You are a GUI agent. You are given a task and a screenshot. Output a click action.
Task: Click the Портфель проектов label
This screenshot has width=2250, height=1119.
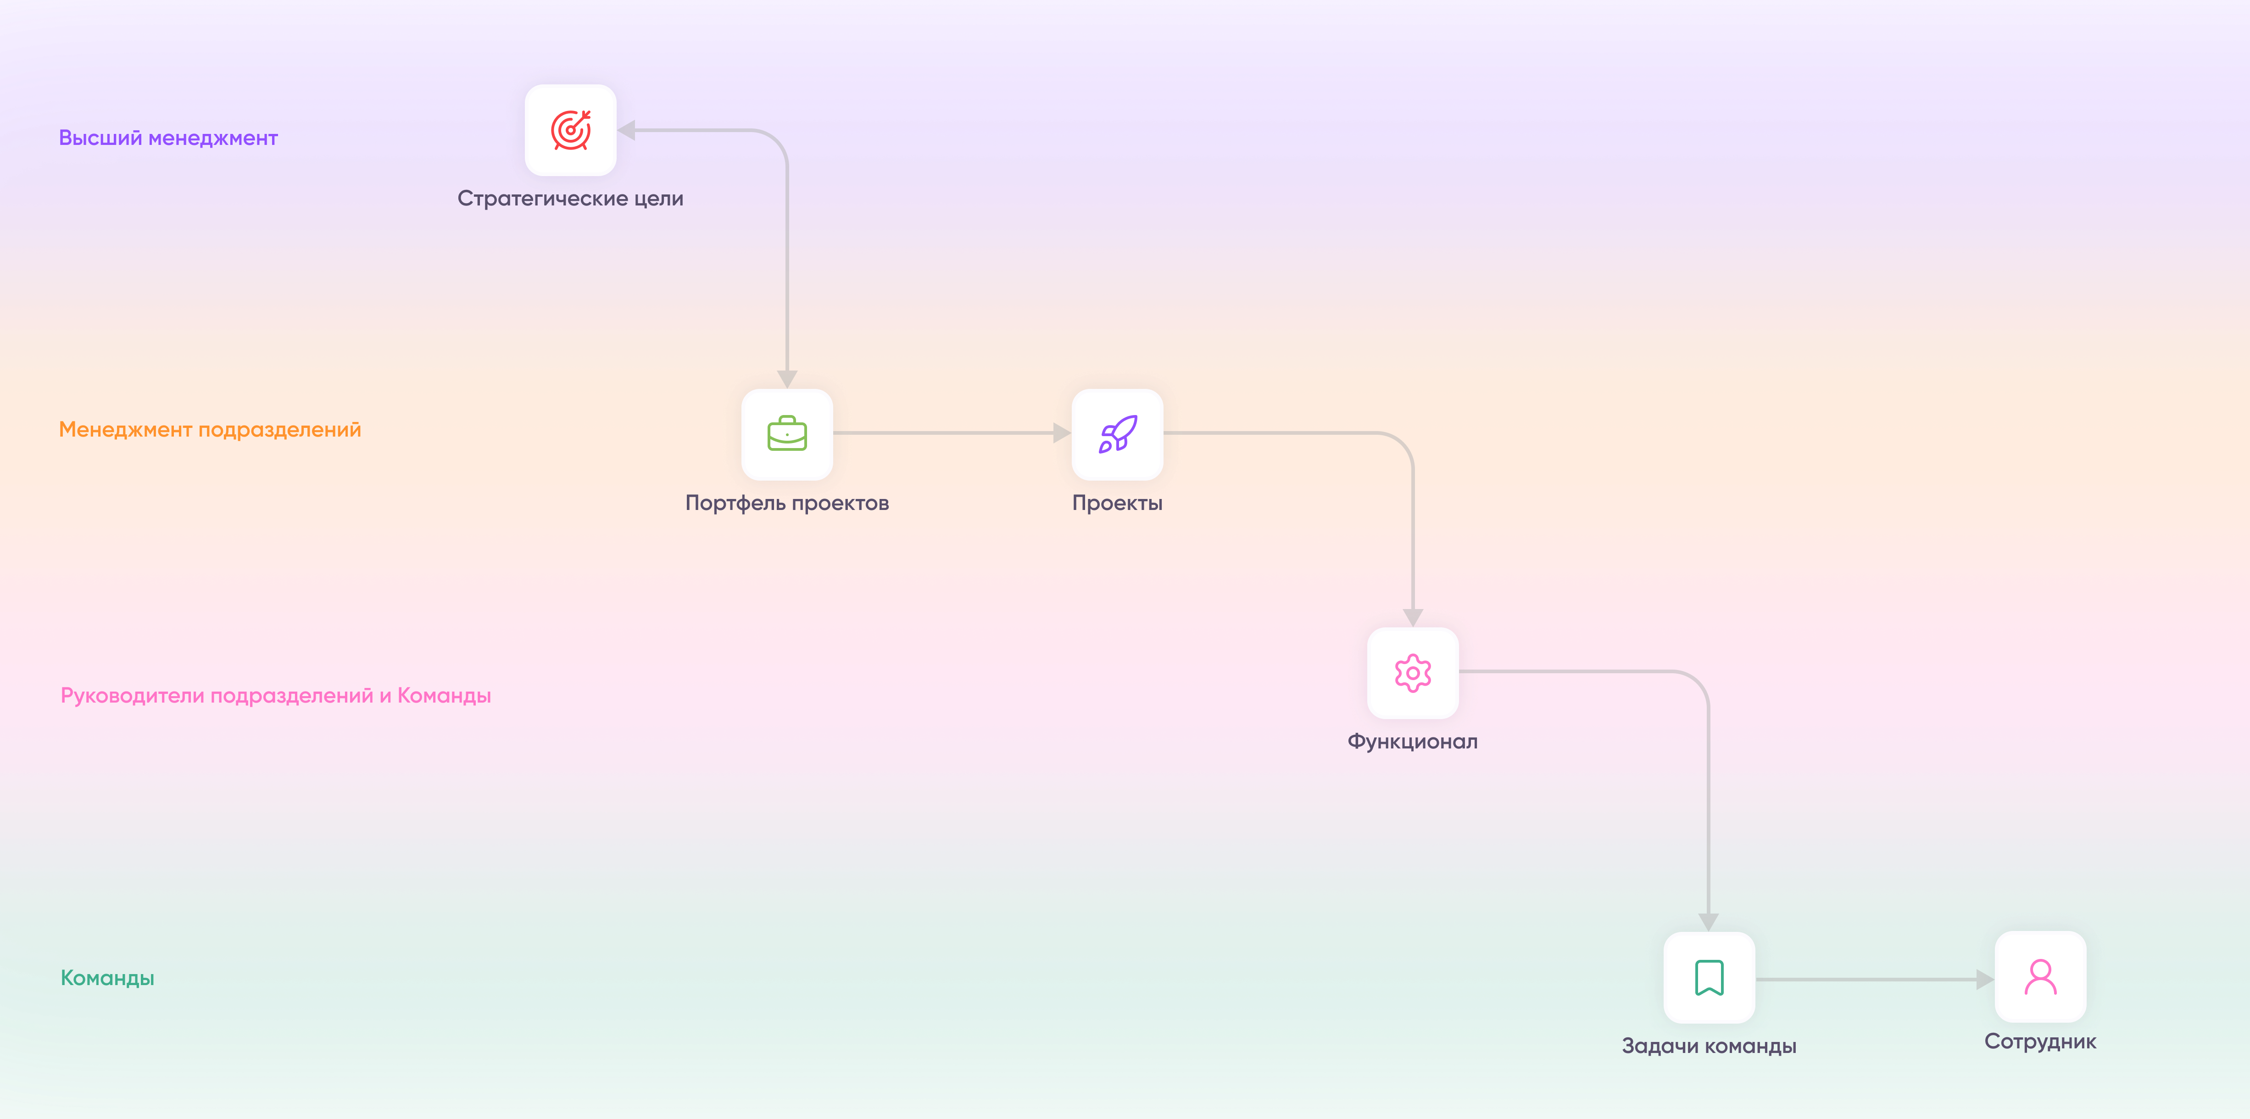(x=787, y=503)
